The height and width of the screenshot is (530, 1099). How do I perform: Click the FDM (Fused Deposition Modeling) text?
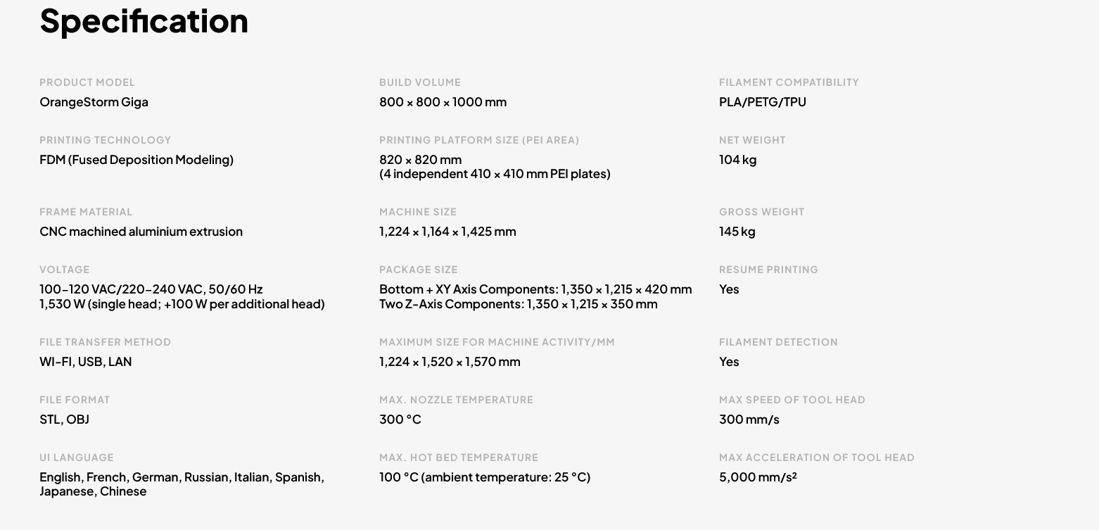point(136,160)
